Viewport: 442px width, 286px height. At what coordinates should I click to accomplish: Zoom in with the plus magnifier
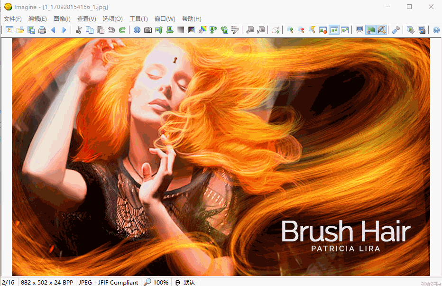[290, 30]
